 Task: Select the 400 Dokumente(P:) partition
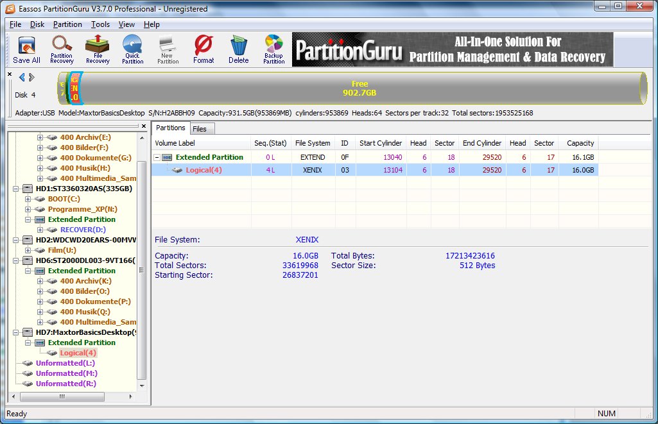95,301
